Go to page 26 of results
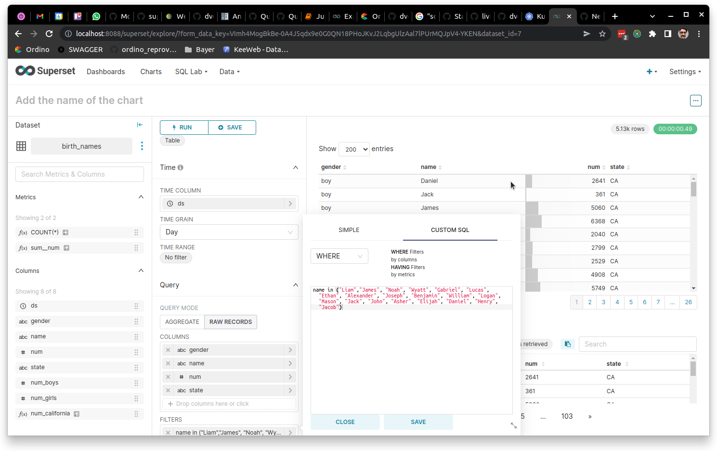The image size is (717, 451). (689, 302)
